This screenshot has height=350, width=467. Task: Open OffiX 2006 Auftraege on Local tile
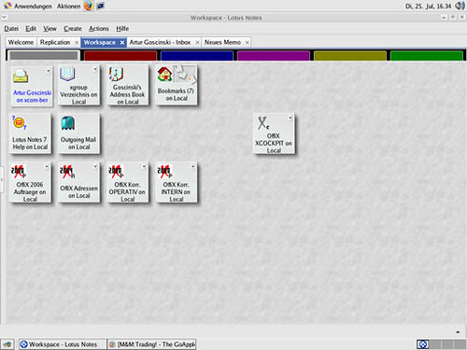(x=30, y=183)
